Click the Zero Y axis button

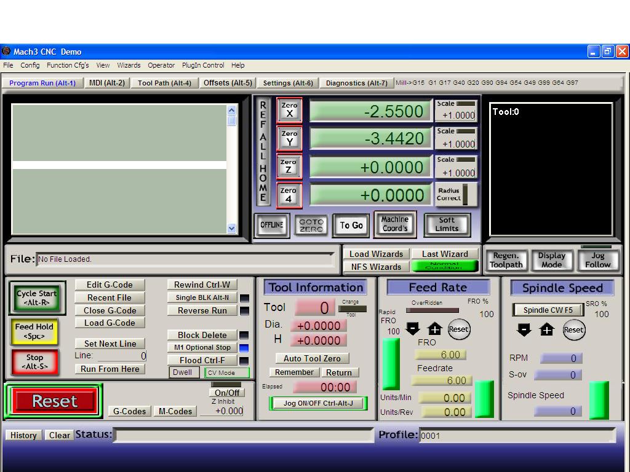click(x=289, y=138)
